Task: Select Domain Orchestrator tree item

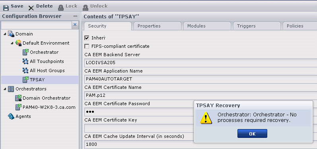Action: [x=47, y=98]
